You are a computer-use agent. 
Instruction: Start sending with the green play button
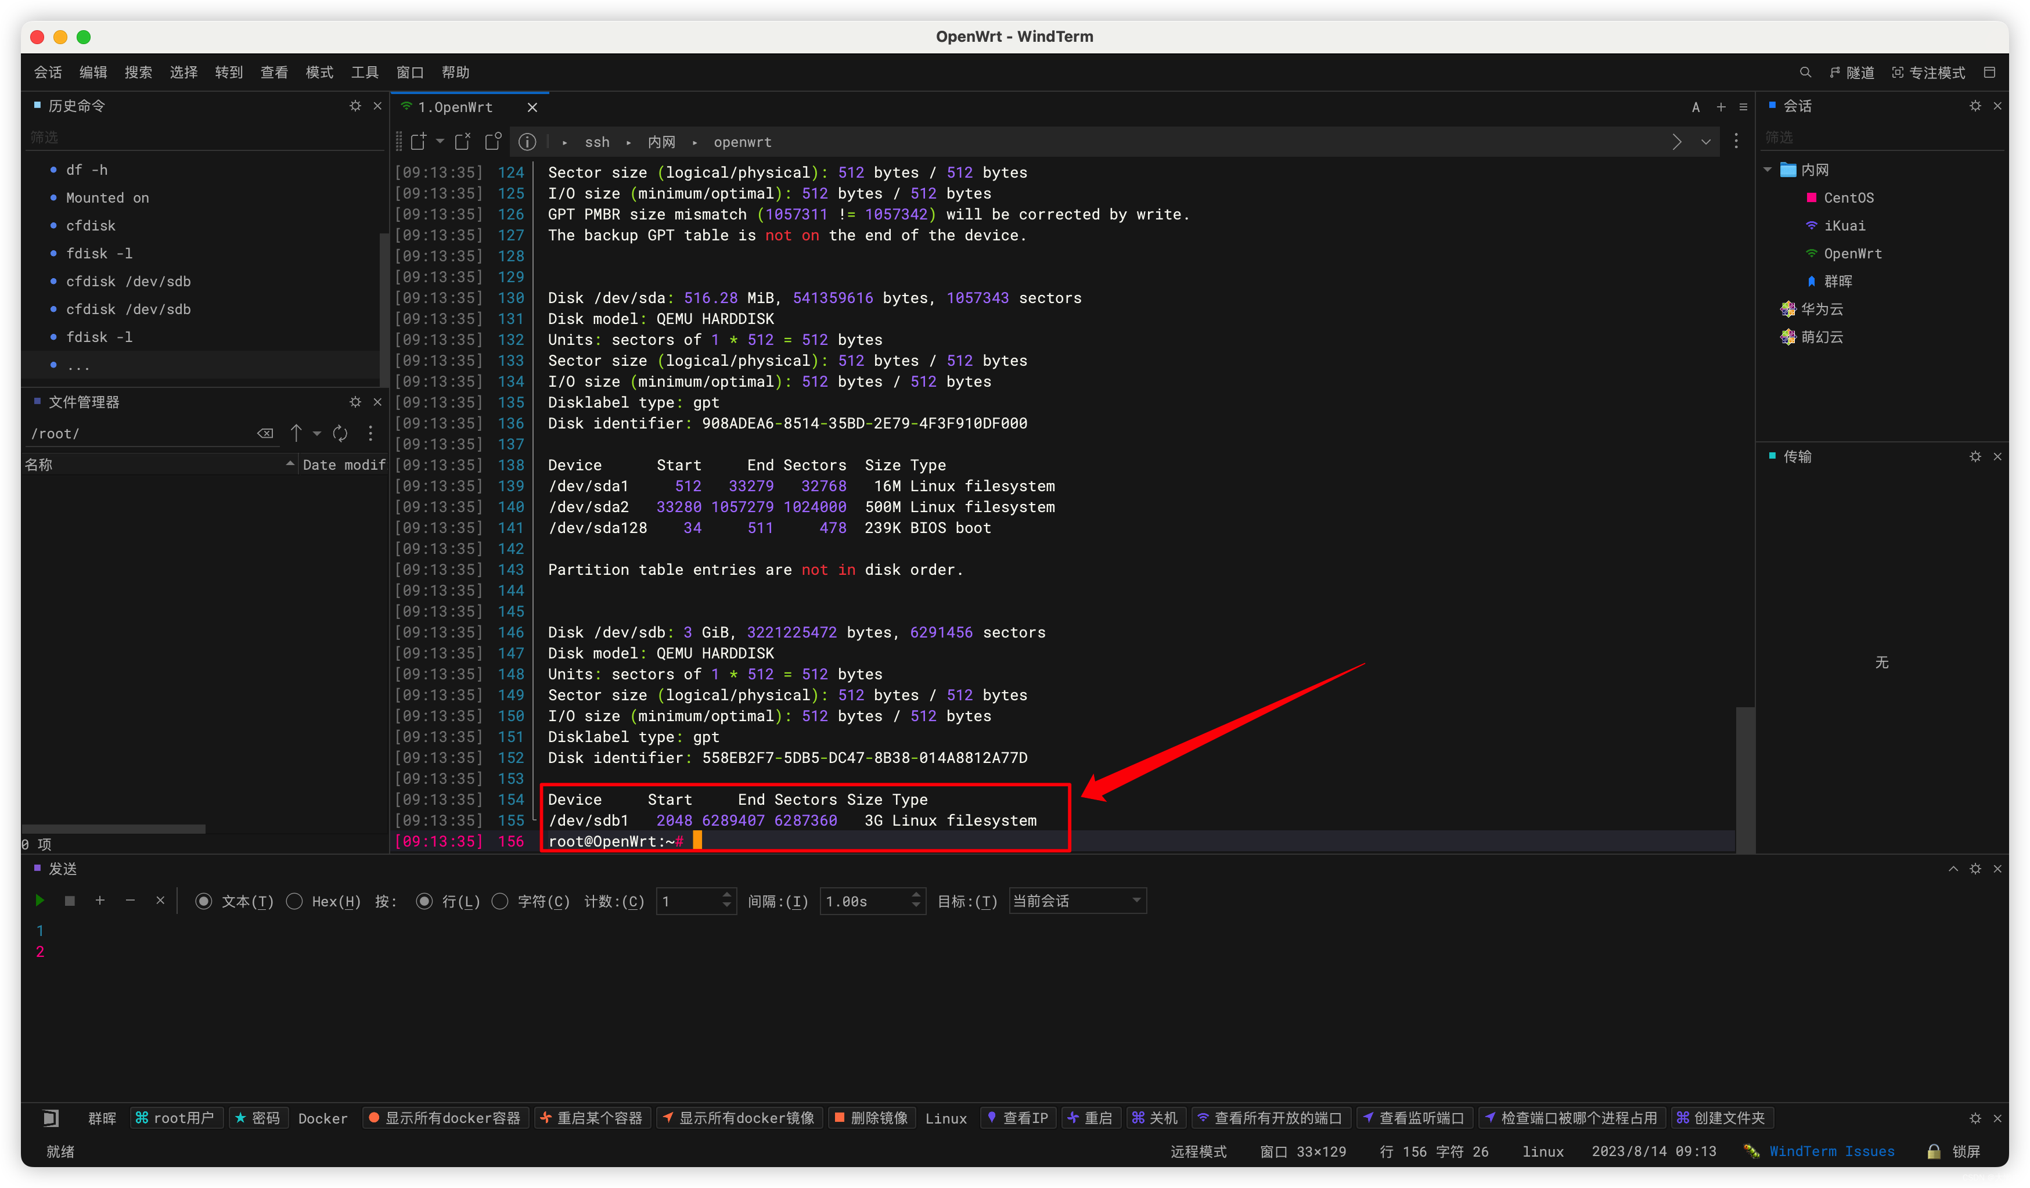click(39, 901)
